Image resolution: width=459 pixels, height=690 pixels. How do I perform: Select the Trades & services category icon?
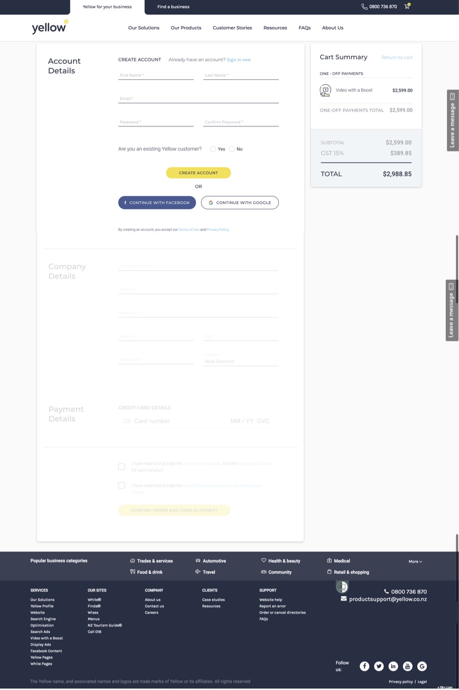(133, 561)
